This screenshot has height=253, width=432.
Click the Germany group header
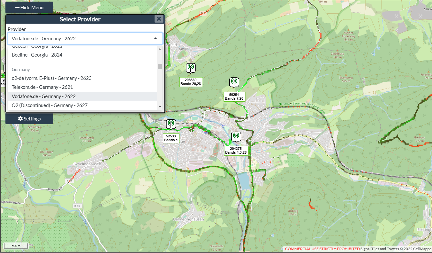[x=21, y=69]
